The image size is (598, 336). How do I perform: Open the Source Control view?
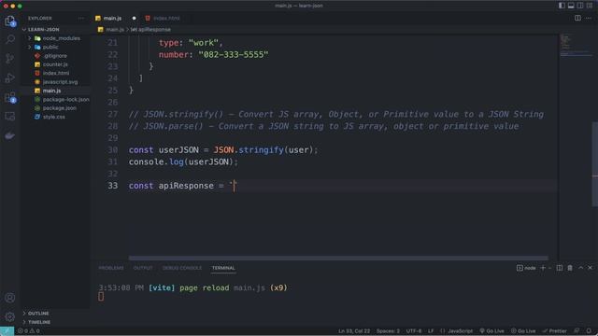pos(10,59)
